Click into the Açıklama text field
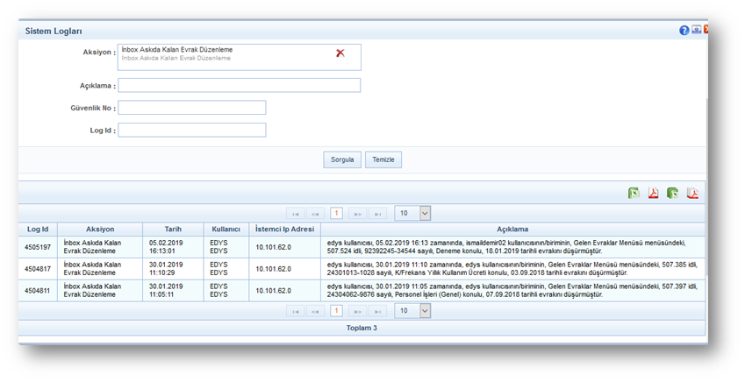Image resolution: width=745 pixels, height=382 pixels. [x=239, y=86]
